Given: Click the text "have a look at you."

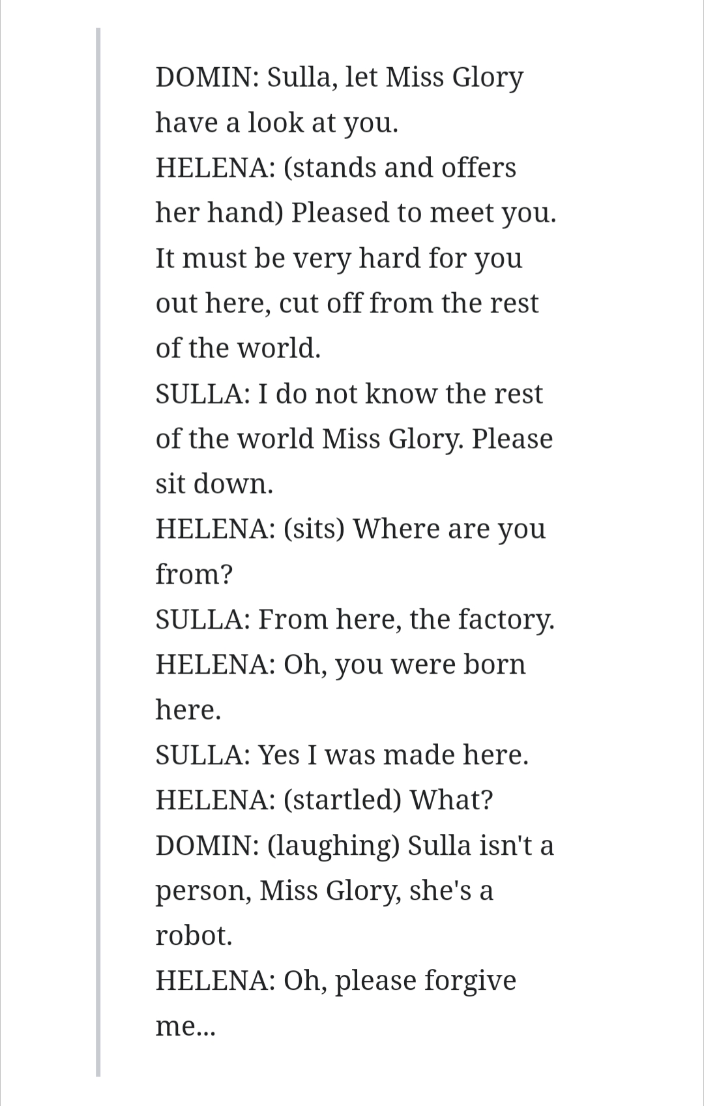Looking at the screenshot, I should (x=276, y=123).
